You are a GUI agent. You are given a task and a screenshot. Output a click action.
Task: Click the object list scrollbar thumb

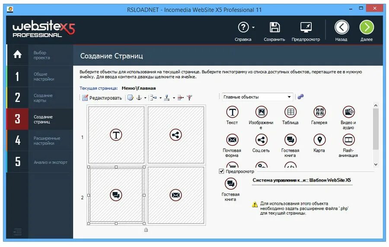376,129
